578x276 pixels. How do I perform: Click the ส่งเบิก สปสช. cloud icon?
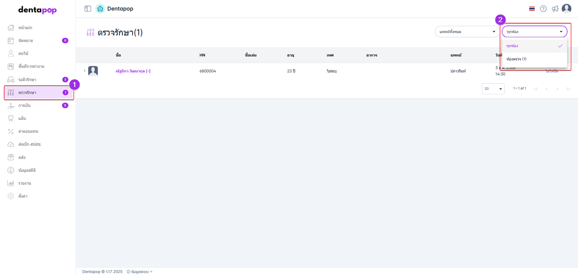(x=11, y=144)
